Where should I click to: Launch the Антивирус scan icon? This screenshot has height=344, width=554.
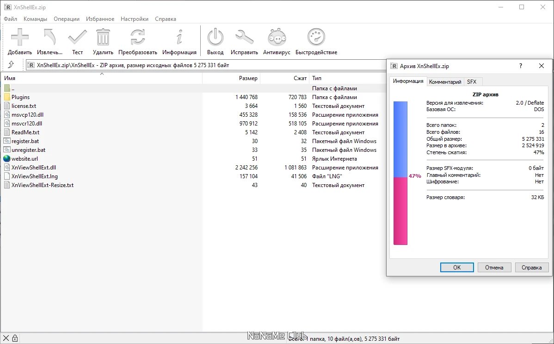pos(277,37)
